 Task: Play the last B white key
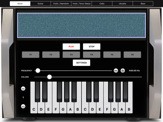pos(129,108)
